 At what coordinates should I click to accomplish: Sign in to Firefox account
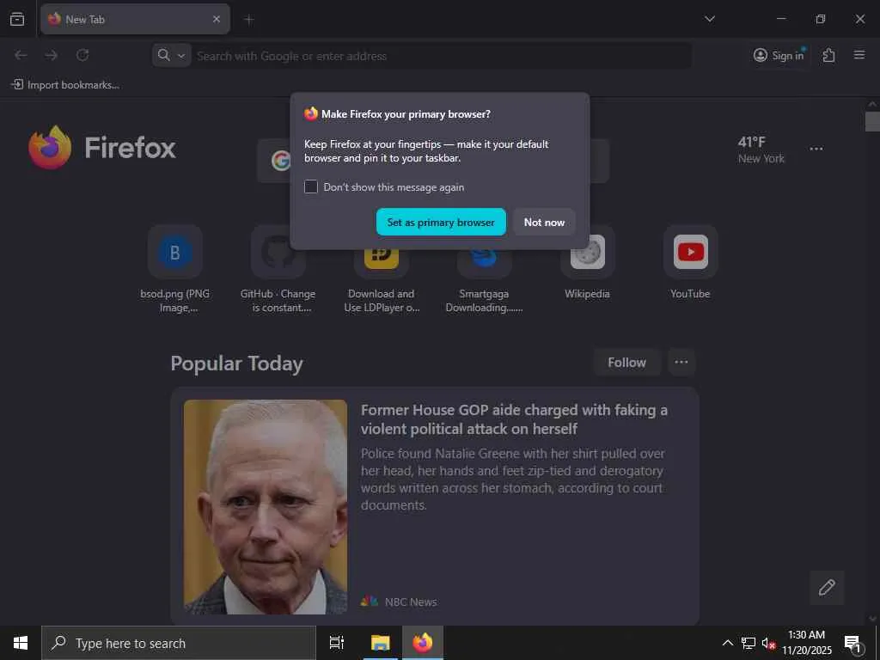(779, 55)
